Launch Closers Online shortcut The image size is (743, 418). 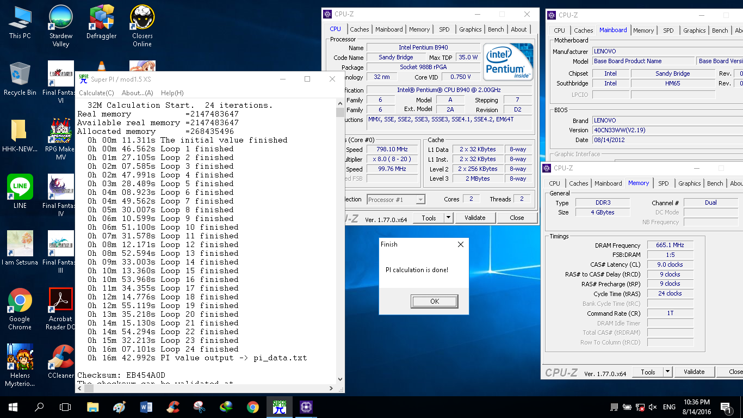pyautogui.click(x=142, y=26)
